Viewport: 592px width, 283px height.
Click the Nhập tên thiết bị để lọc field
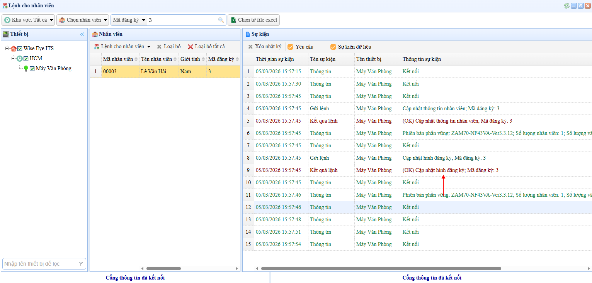pos(39,264)
